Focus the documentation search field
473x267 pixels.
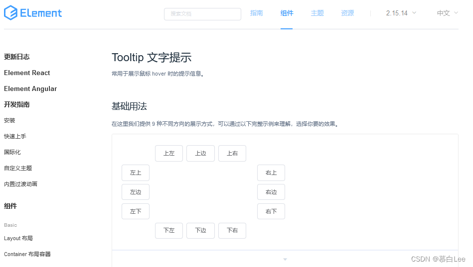click(x=202, y=14)
